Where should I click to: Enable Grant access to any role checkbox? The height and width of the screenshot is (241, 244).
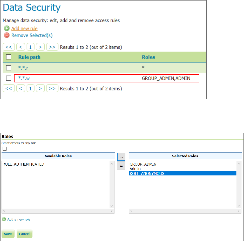(x=4, y=149)
